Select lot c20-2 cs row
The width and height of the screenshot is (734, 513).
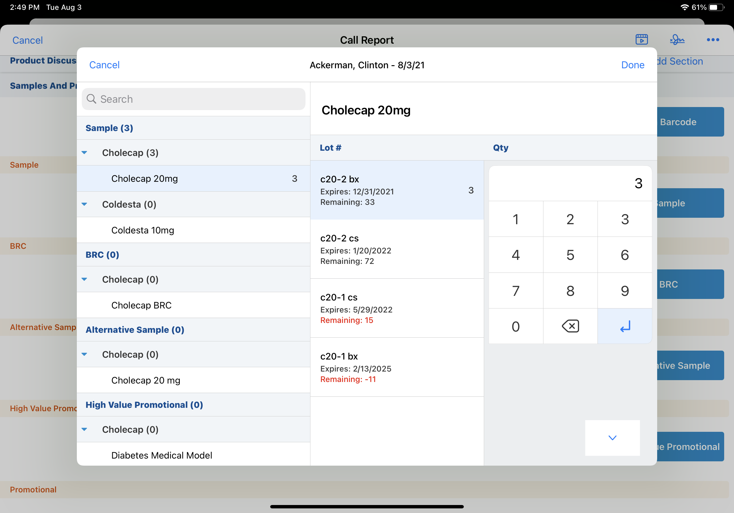tap(397, 249)
